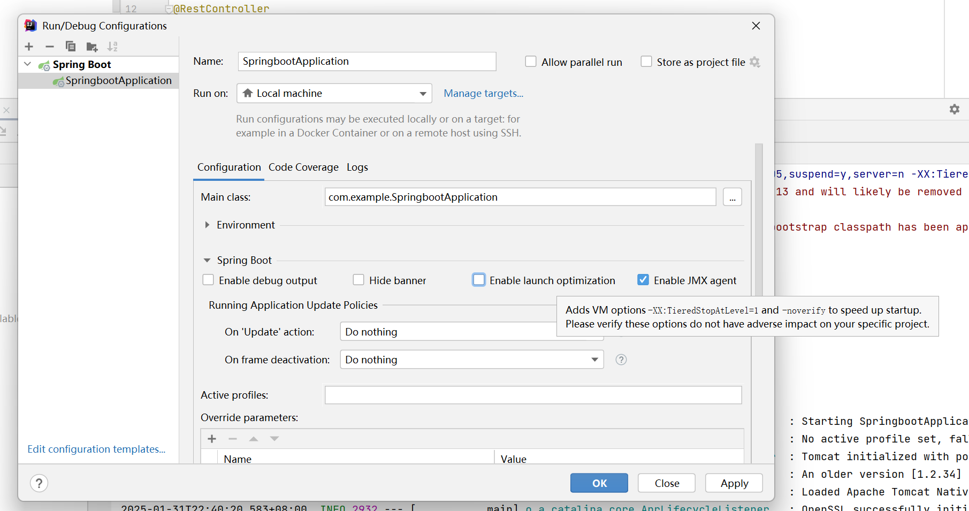
Task: Click the IntelliJ logo in dialog title
Action: point(31,25)
